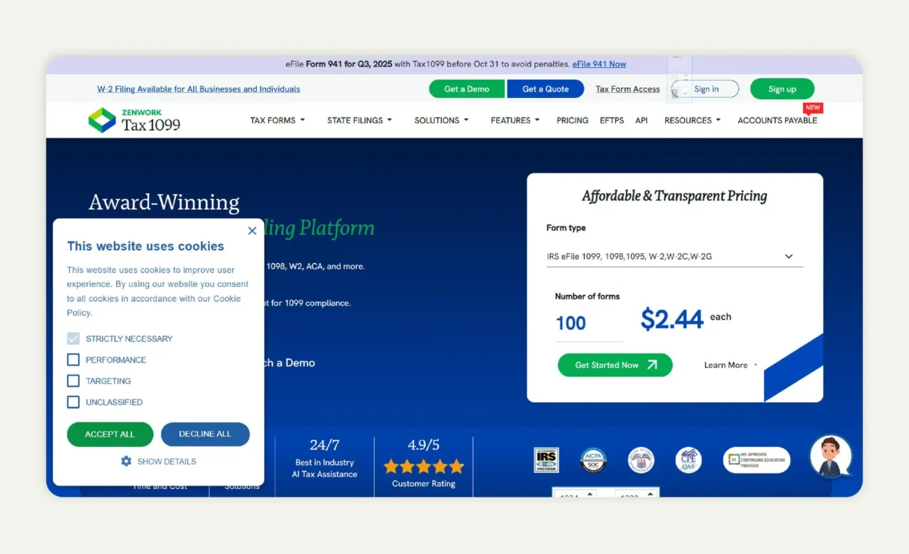
Task: Click the gear icon next to Show Details
Action: (x=126, y=461)
